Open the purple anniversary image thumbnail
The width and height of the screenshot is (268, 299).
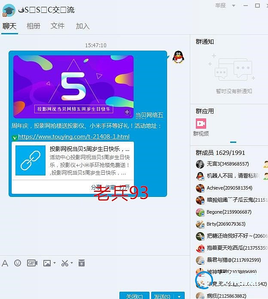[x=73, y=87]
